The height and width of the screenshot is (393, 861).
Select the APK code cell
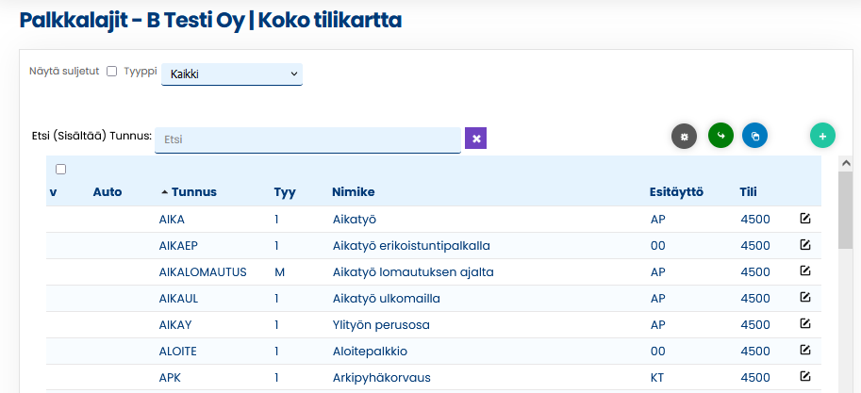point(170,378)
